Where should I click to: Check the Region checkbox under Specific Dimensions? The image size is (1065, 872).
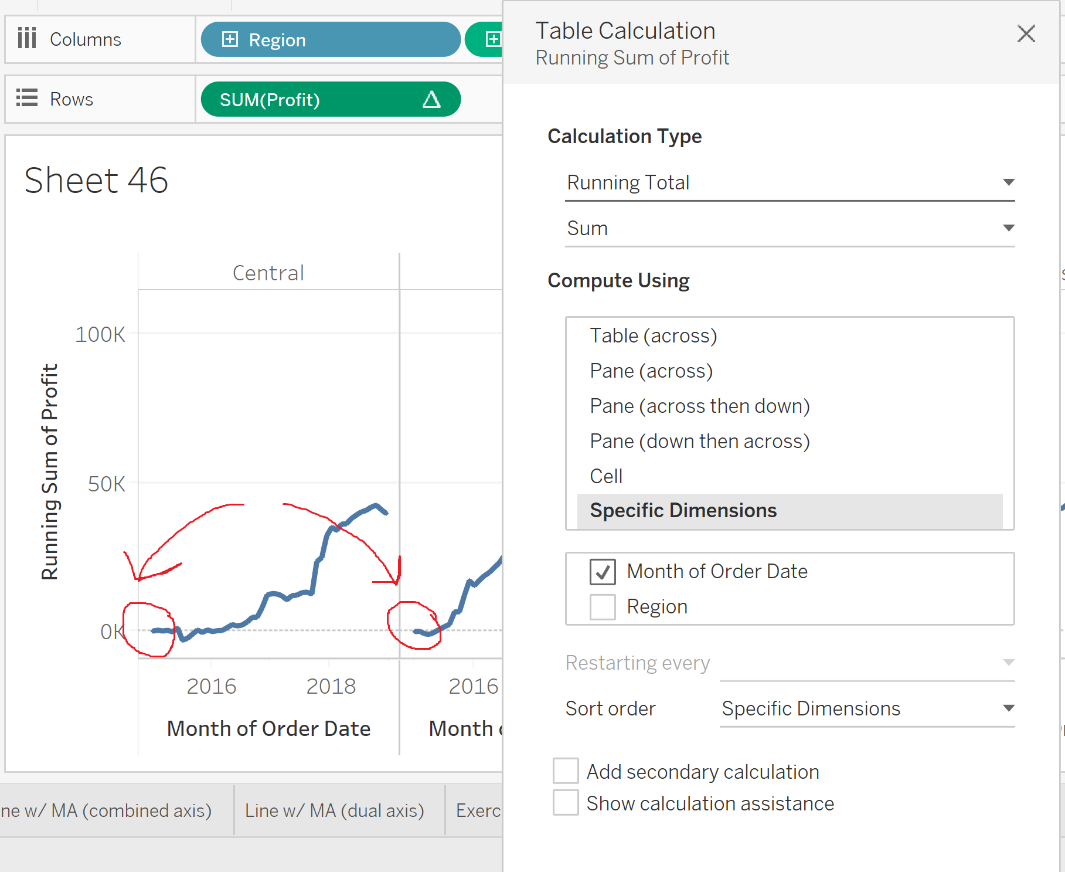point(602,606)
